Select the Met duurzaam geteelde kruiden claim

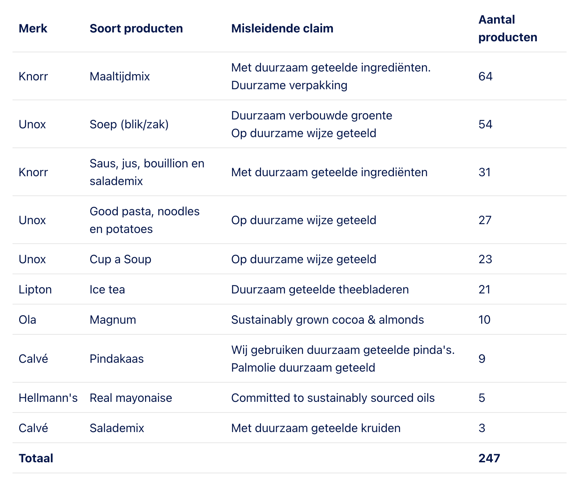coord(316,428)
